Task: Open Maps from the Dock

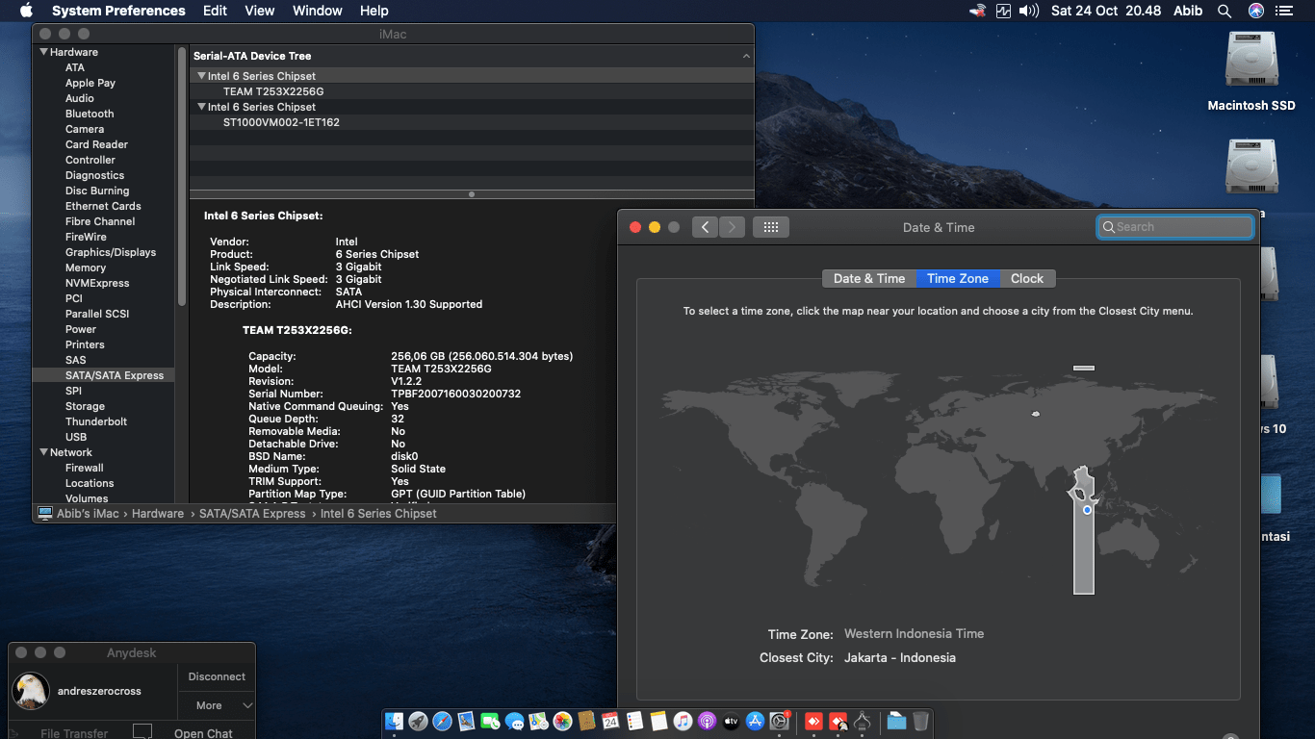Action: (538, 721)
